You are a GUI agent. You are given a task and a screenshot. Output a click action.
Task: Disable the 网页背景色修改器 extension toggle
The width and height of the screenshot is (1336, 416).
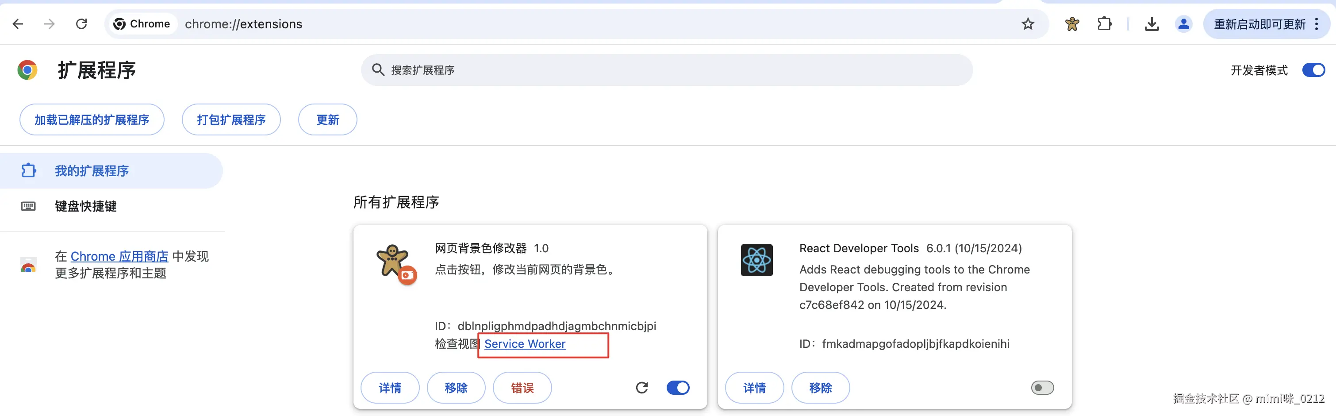678,388
